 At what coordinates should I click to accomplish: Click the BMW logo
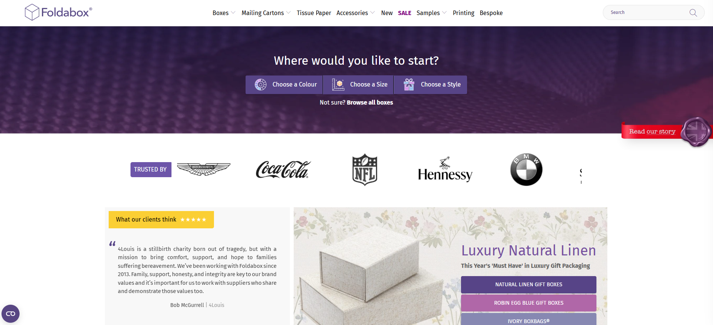point(526,170)
